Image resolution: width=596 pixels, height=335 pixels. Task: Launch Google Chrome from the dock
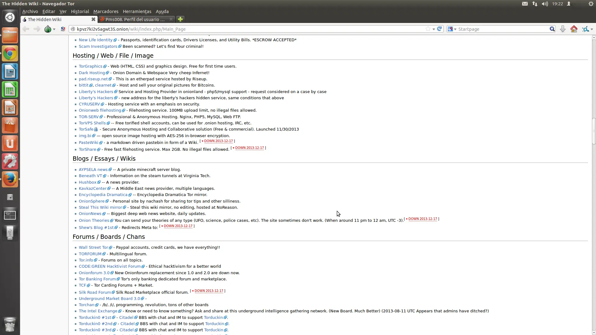[x=10, y=54]
